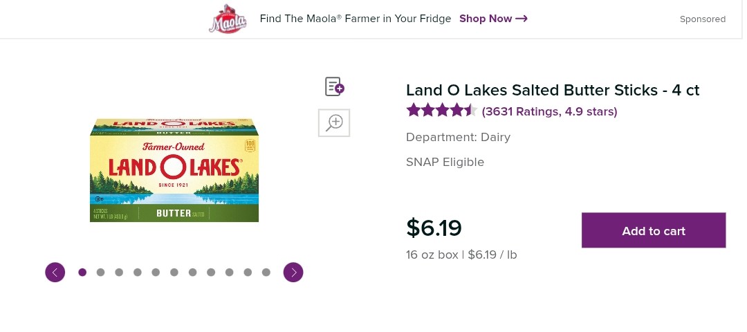The width and height of the screenshot is (747, 332).
Task: Show the last carousel image dot
Action: click(x=266, y=273)
